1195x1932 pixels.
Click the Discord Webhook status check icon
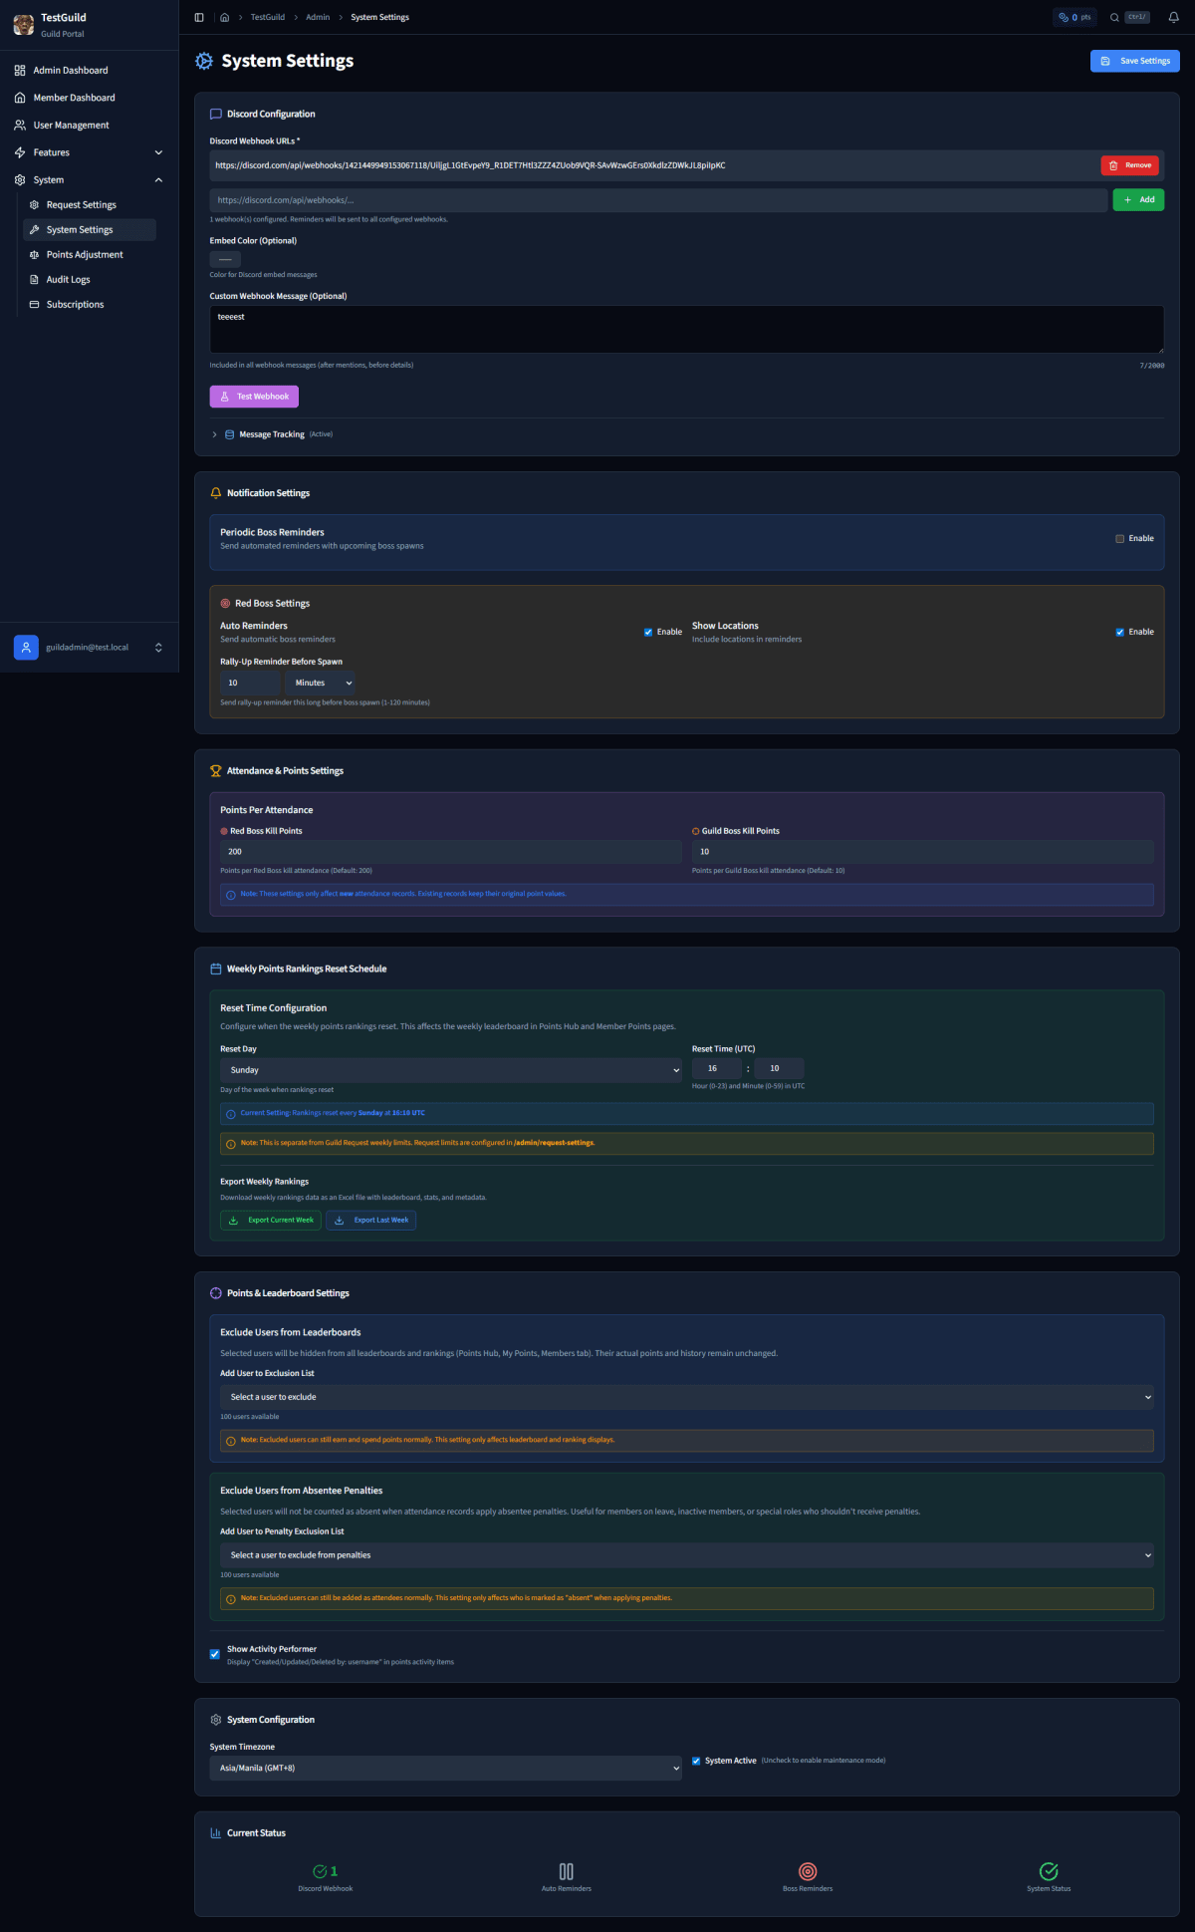pos(320,1871)
